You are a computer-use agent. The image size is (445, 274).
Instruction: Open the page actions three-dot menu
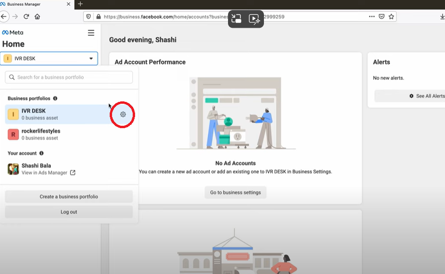pyautogui.click(x=372, y=16)
